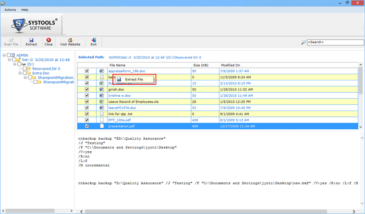Viewport: 365px width, 214px height.
Task: Click the file icon beside presentation.pdf
Action: tap(102, 126)
